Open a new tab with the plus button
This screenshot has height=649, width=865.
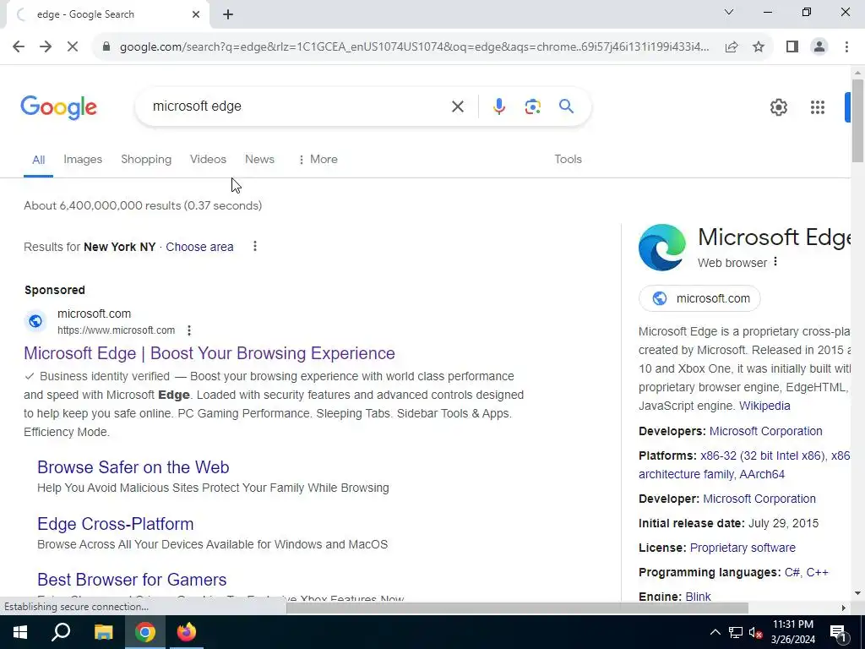click(228, 15)
